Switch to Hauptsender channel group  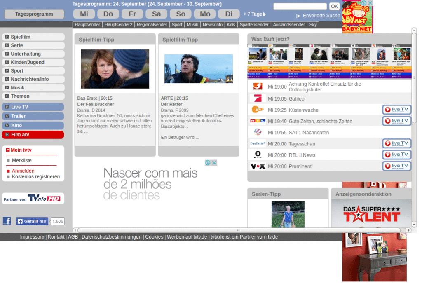pos(87,24)
